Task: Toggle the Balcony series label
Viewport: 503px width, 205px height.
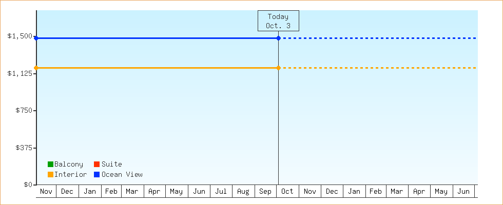Action: tap(69, 164)
